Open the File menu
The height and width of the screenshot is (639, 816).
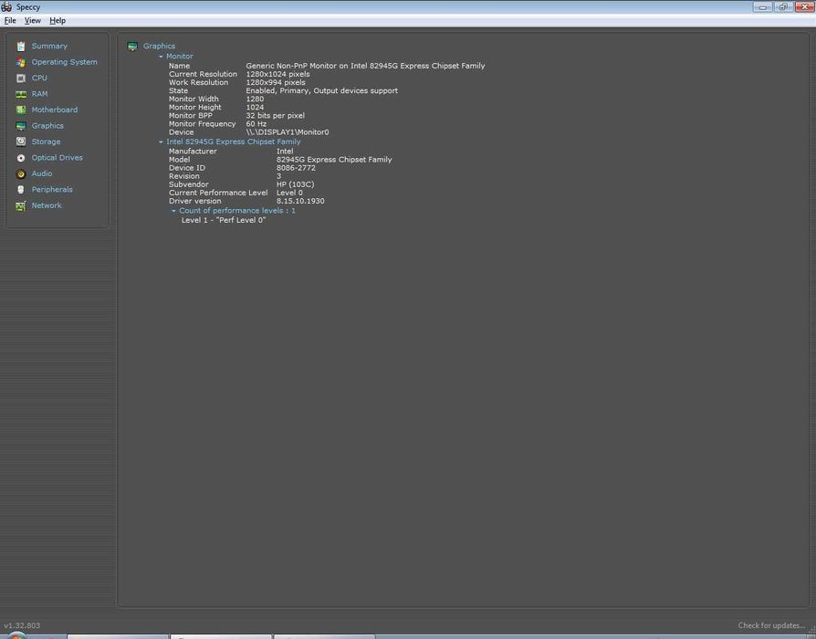pyautogui.click(x=10, y=20)
